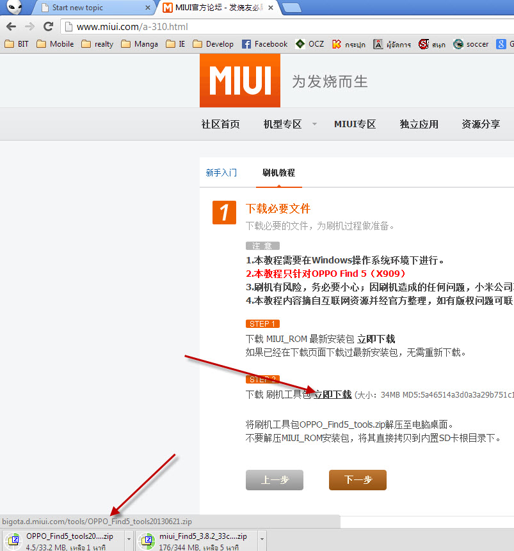Open the IE bookmarks folder
Viewport: 514px width, 551px height.
point(175,44)
